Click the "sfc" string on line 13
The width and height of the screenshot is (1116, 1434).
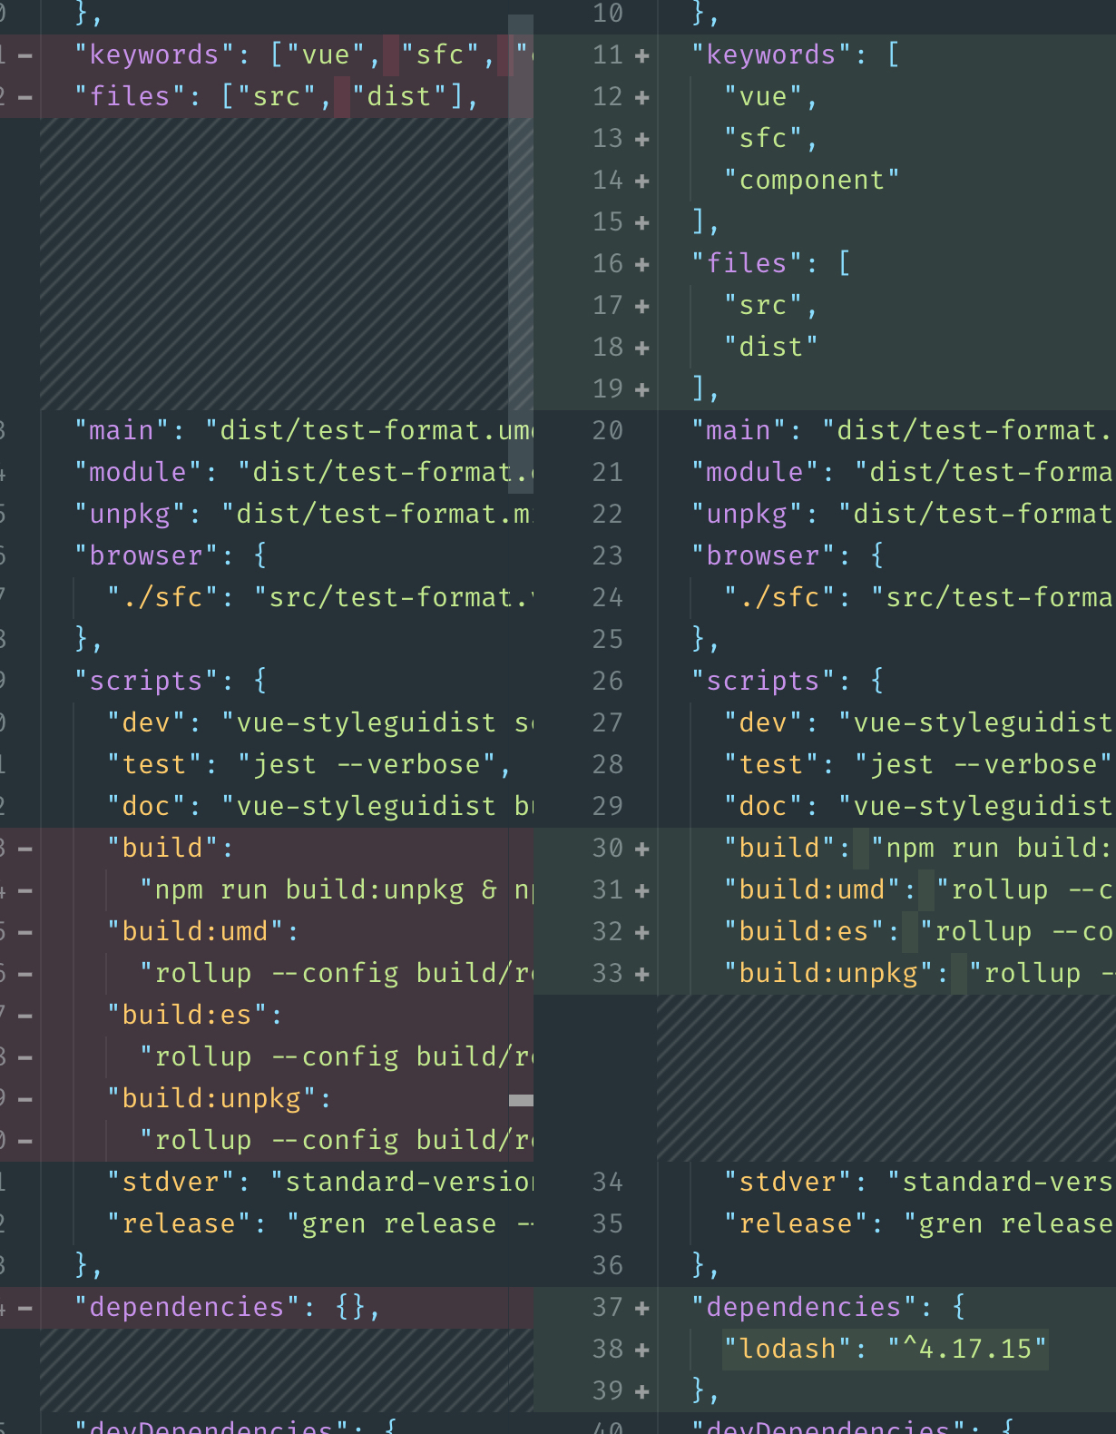pyautogui.click(x=763, y=138)
